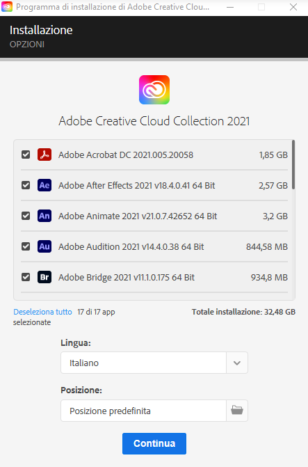The image size is (308, 467).
Task: Click the Bridge Br icon
Action: [44, 277]
